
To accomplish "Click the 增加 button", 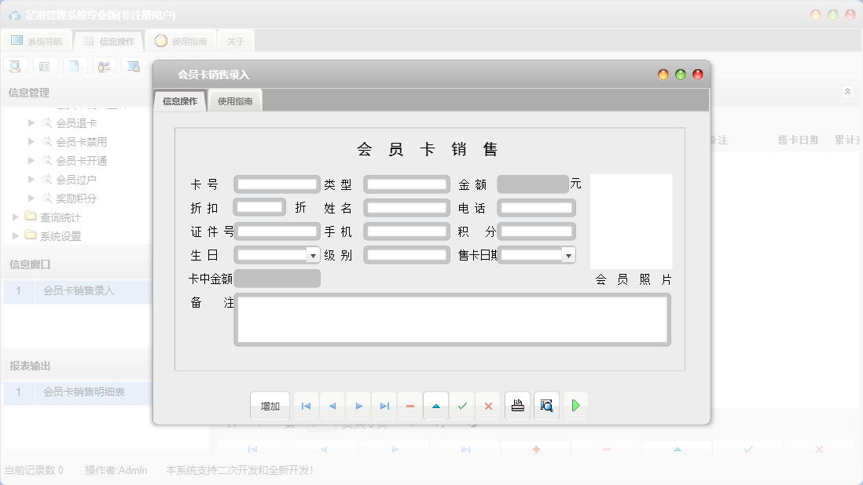I will tap(270, 406).
